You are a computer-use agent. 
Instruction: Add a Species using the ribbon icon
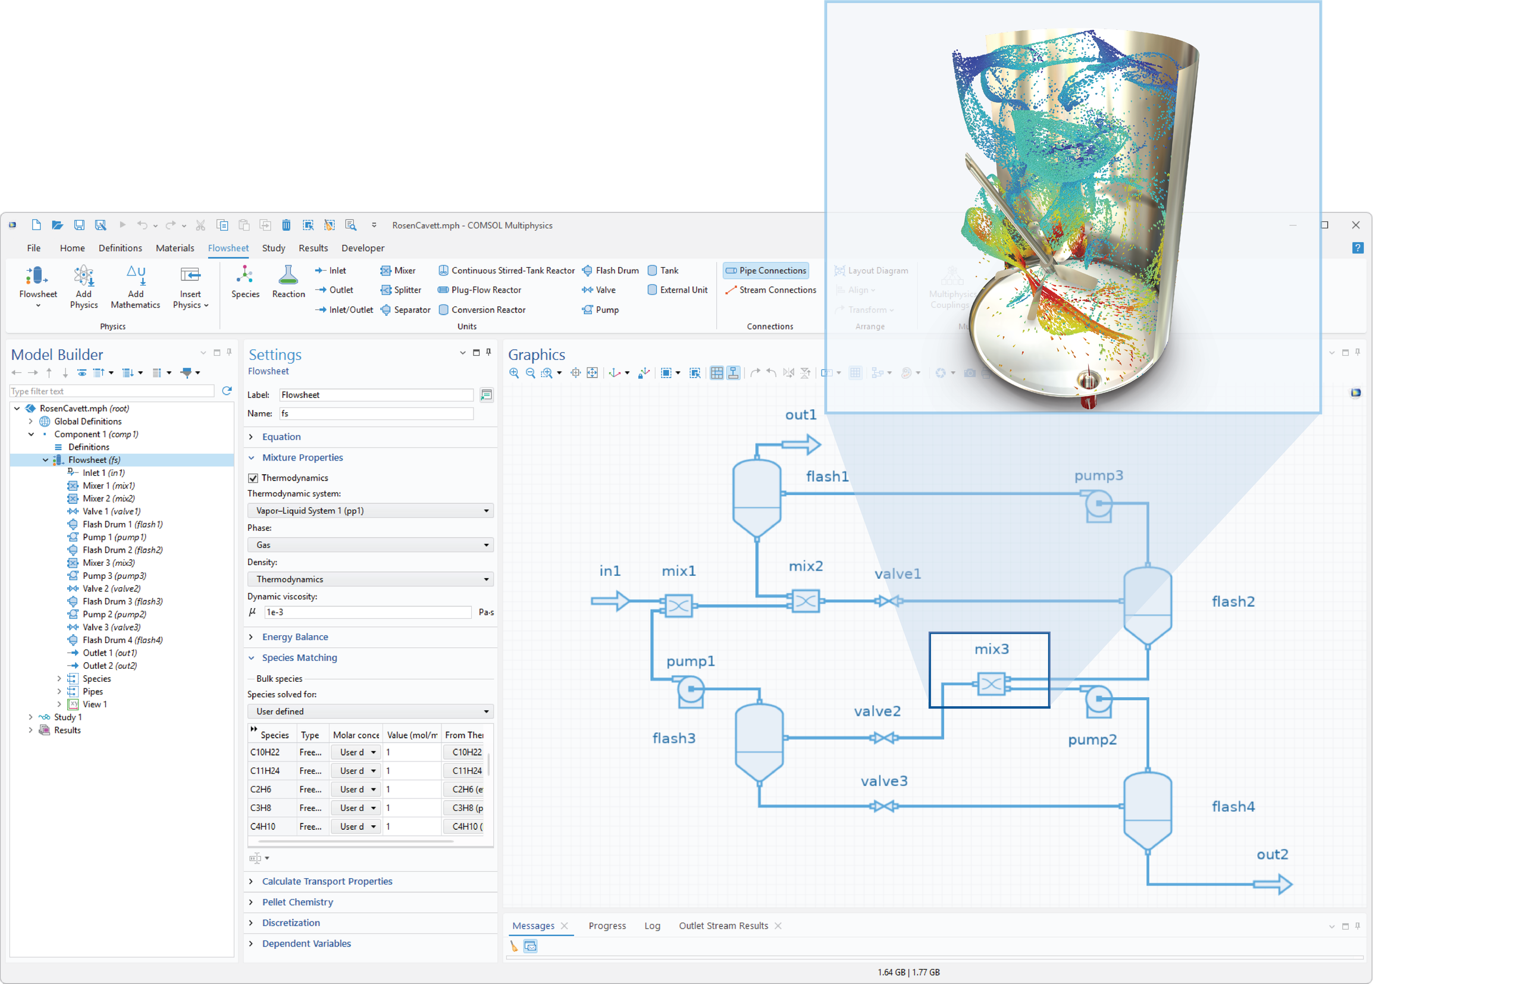coord(245,282)
